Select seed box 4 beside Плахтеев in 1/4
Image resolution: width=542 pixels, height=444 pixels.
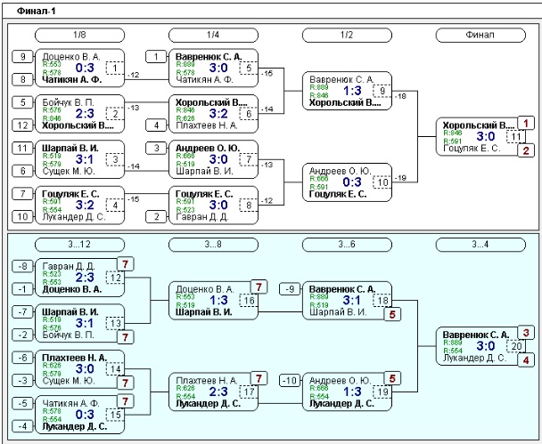tap(156, 125)
